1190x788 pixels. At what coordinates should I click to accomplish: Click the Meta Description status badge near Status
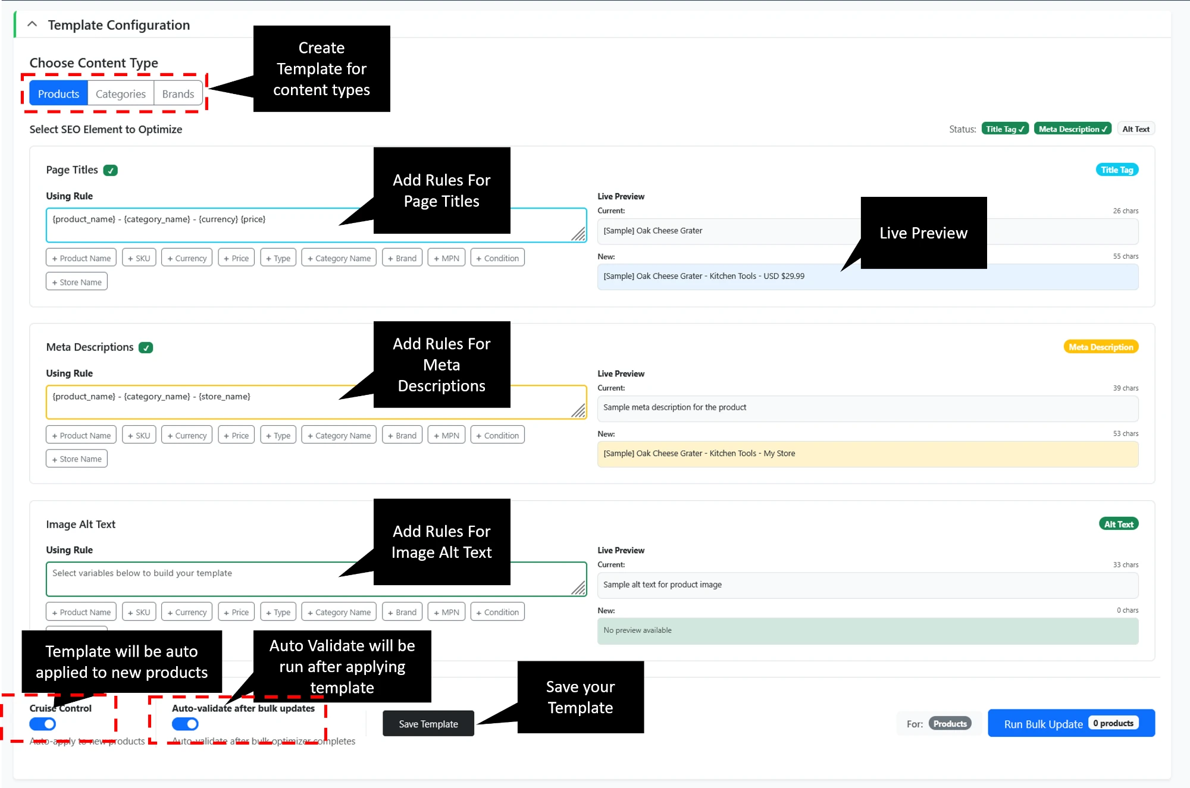(1072, 128)
